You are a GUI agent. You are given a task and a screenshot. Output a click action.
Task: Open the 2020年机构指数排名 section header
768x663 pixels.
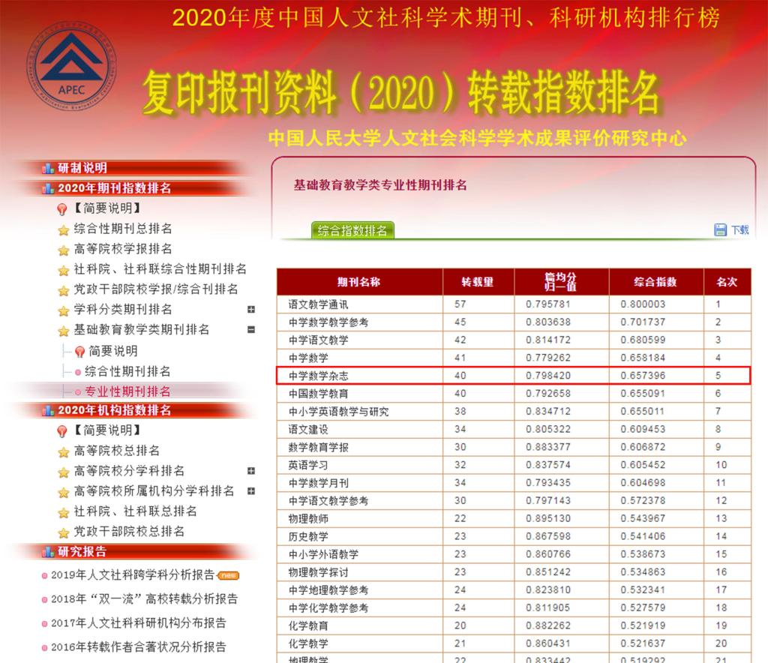click(114, 410)
